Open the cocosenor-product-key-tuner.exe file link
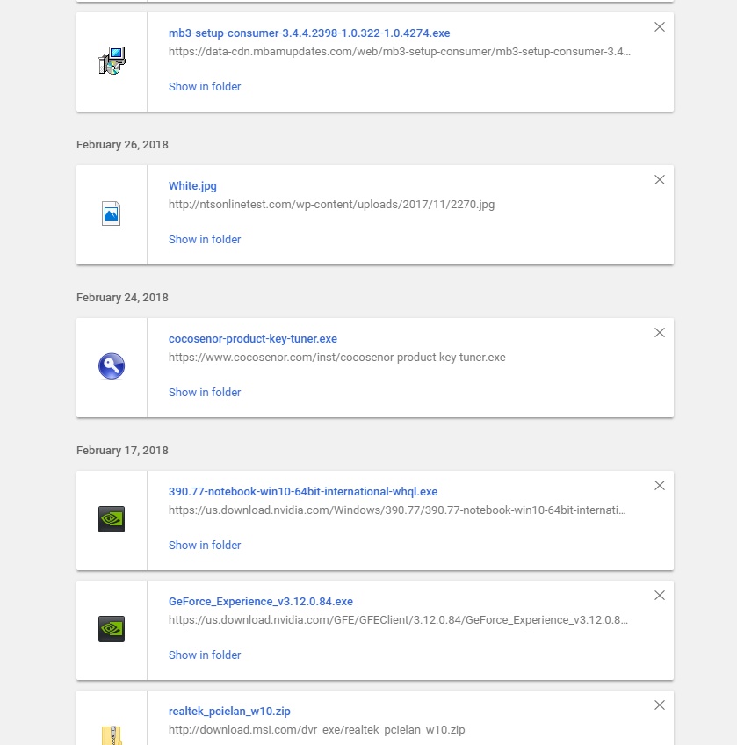 [253, 339]
